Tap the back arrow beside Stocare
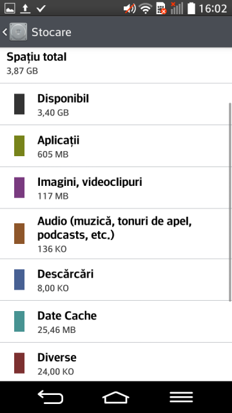Screen dimensions: 232x413 point(5,32)
